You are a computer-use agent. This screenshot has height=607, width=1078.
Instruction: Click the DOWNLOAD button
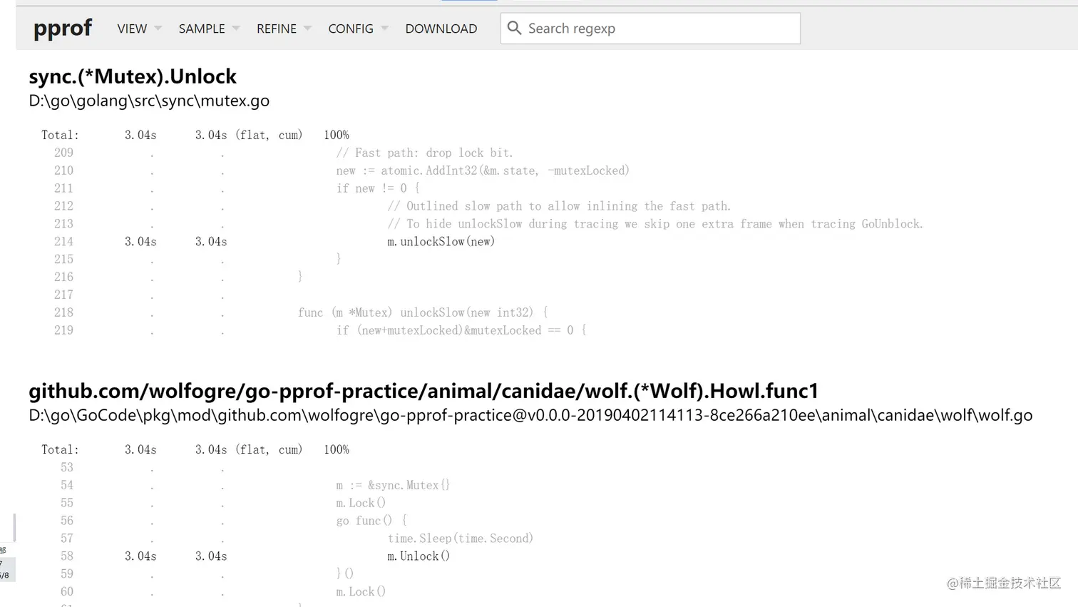pyautogui.click(x=441, y=29)
